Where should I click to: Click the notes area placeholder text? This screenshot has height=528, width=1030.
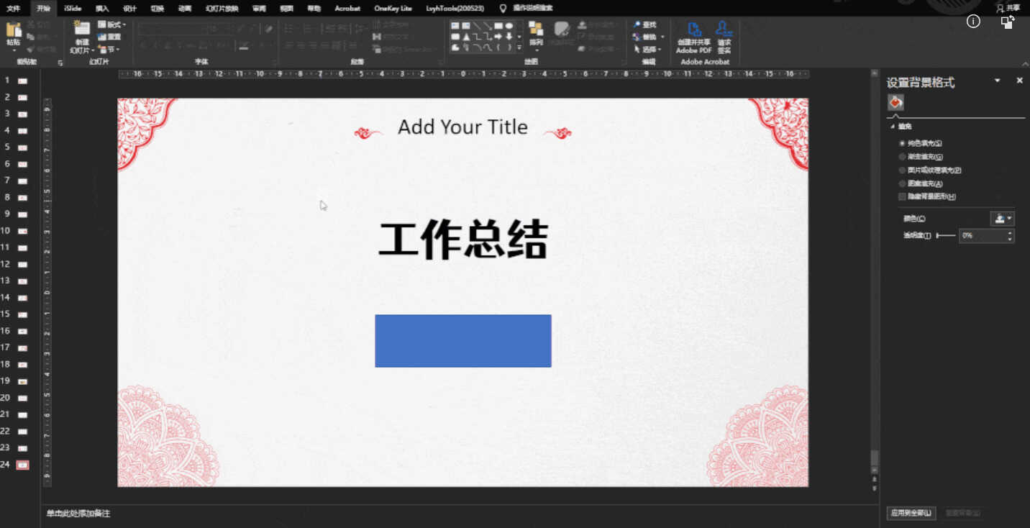point(78,514)
